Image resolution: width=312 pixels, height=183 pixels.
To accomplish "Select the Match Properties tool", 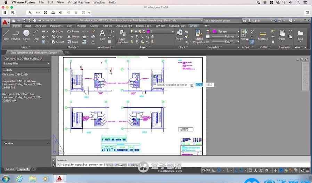I will pos(199,37).
